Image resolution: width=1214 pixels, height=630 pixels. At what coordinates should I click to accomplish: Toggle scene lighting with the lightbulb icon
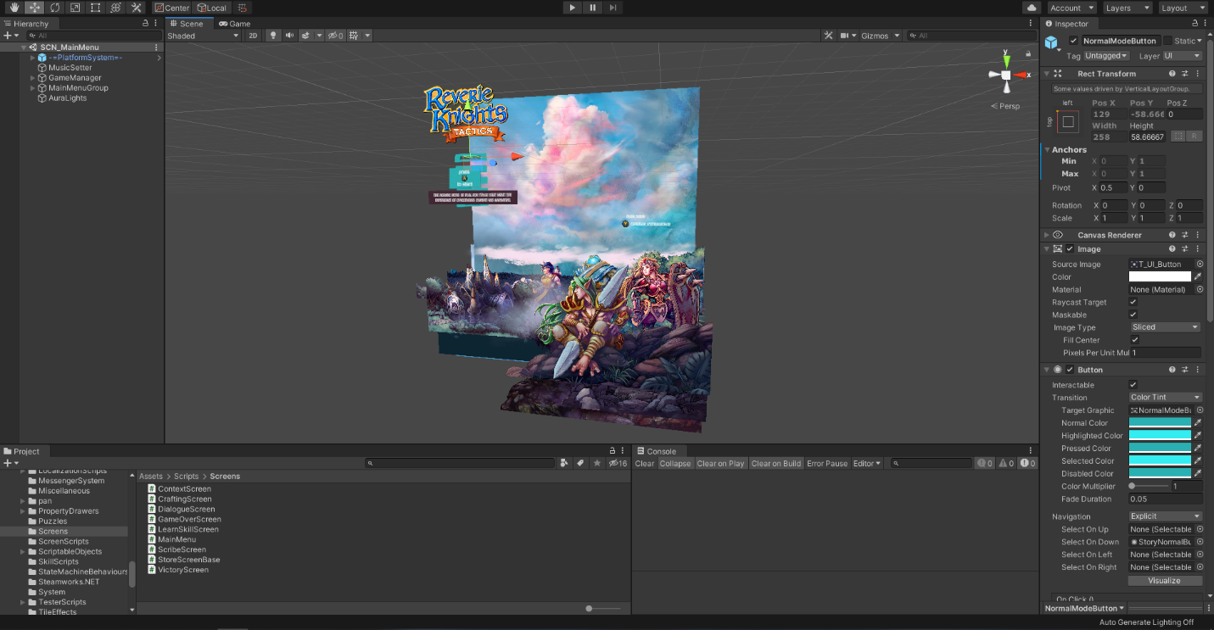click(273, 36)
